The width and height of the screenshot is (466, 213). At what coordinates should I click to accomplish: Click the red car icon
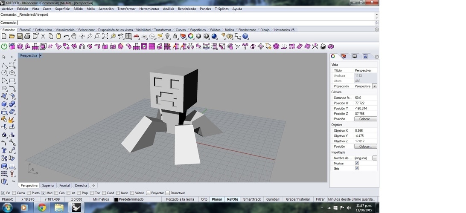pyautogui.click(x=136, y=36)
